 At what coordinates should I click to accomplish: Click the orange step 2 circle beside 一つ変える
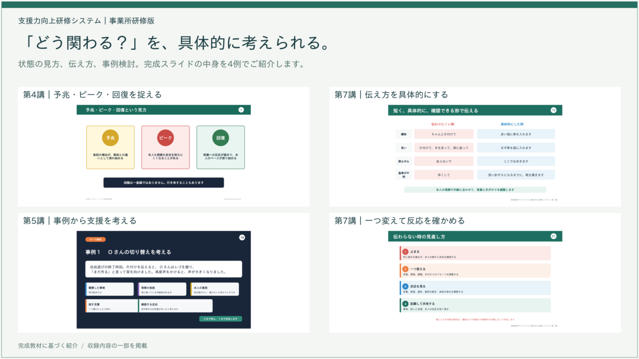[405, 269]
